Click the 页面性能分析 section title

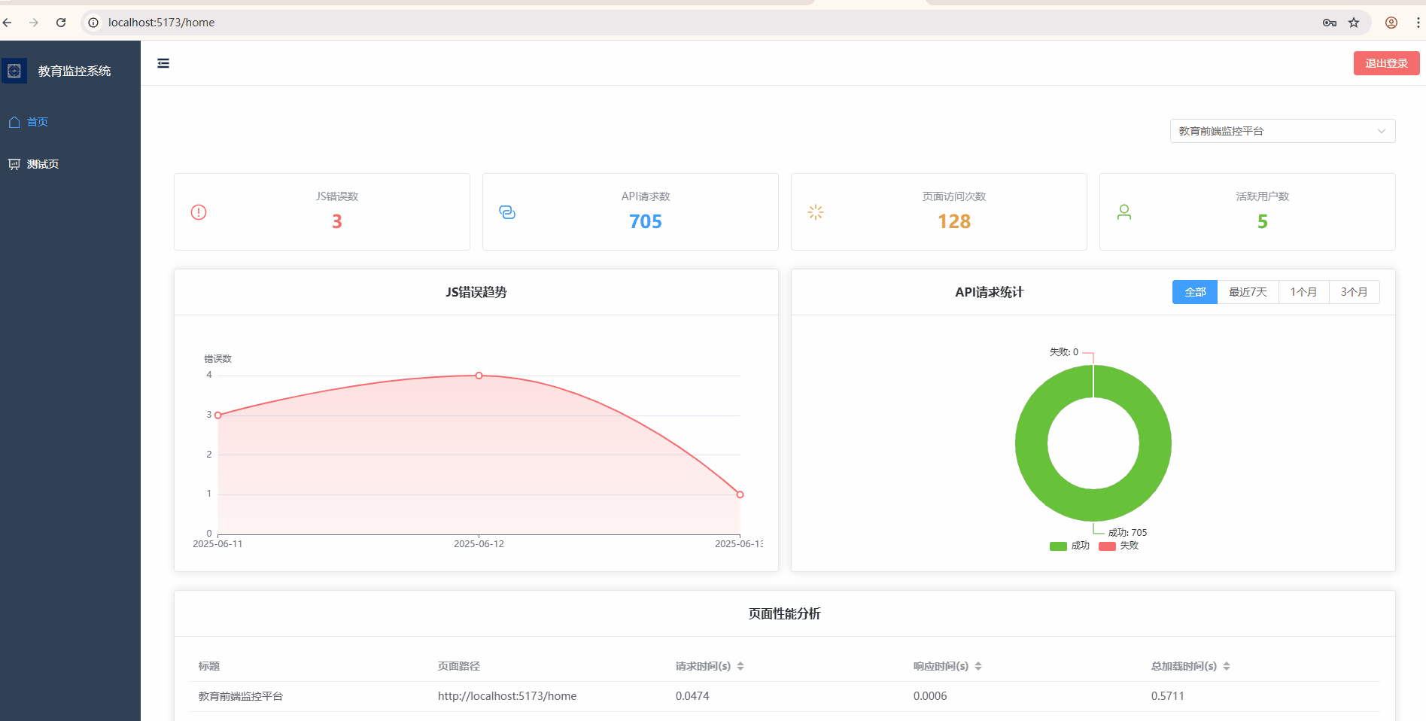(785, 613)
